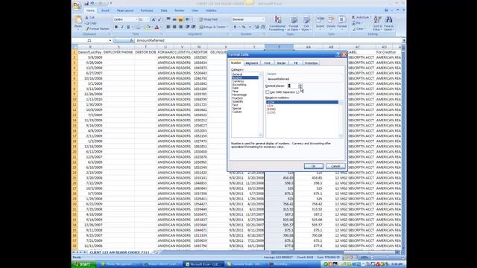Image resolution: width=477 pixels, height=268 pixels.
Task: Open Cell Styles gallery
Action: [x=306, y=23]
